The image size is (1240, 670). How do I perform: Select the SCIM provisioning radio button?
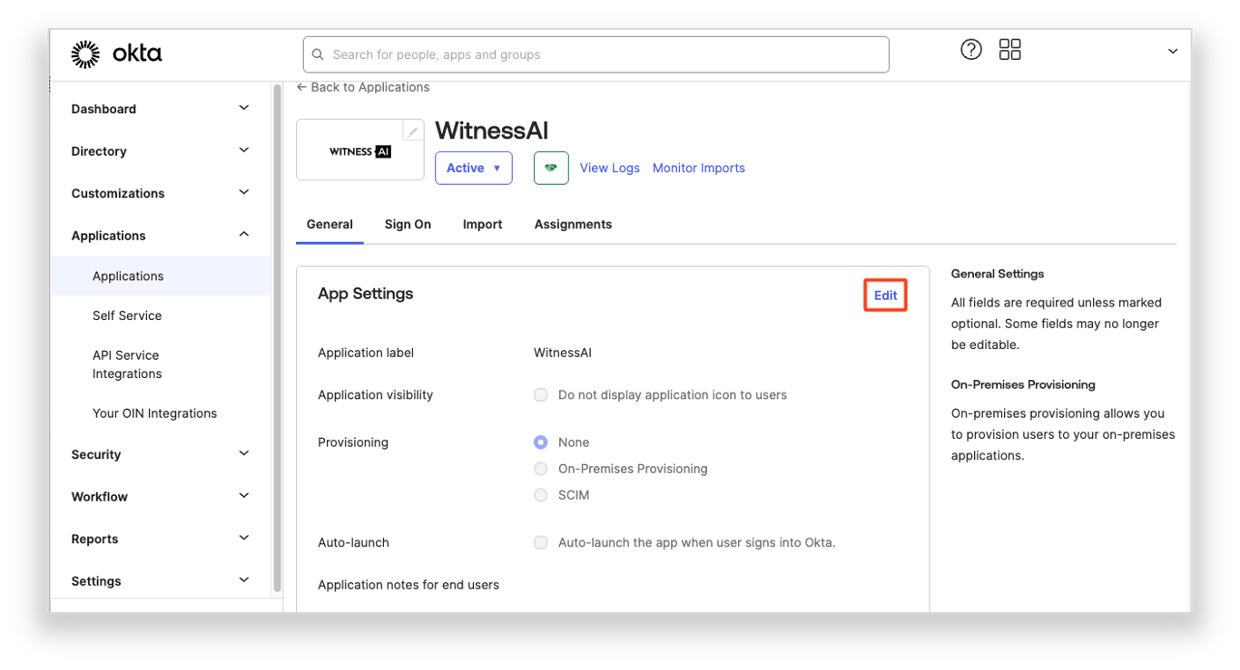[541, 495]
